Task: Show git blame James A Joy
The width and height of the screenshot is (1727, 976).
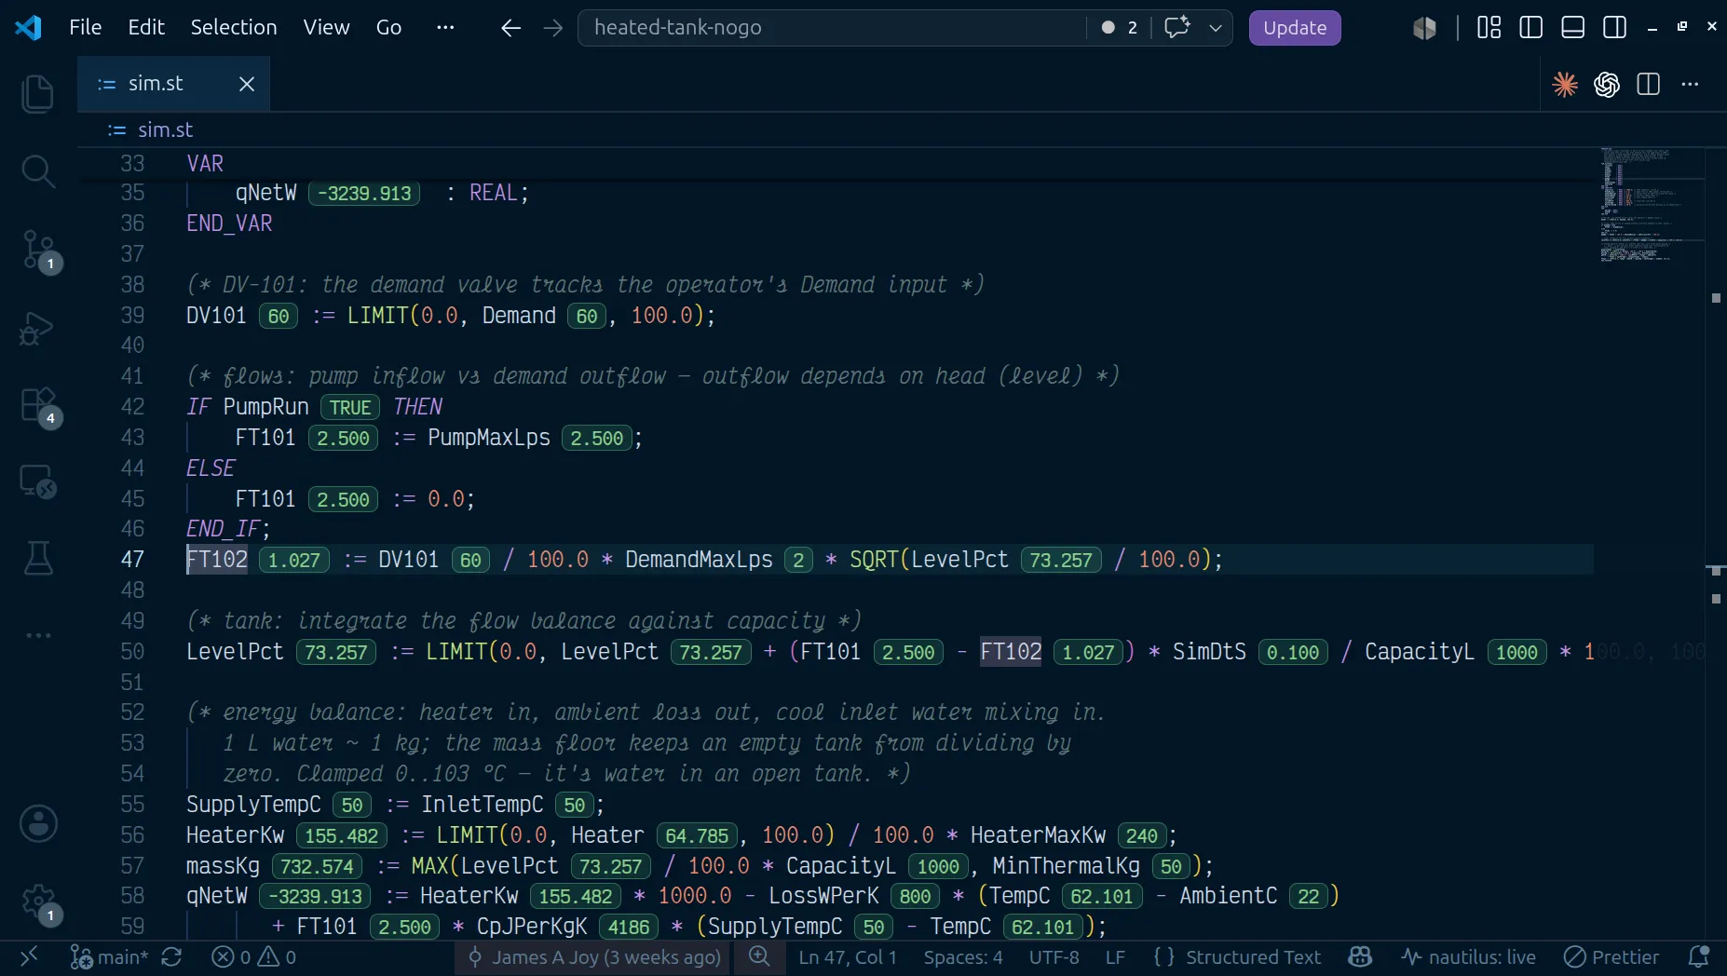Action: [x=594, y=956]
